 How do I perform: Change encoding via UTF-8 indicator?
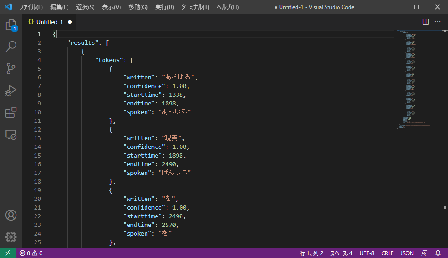367,253
